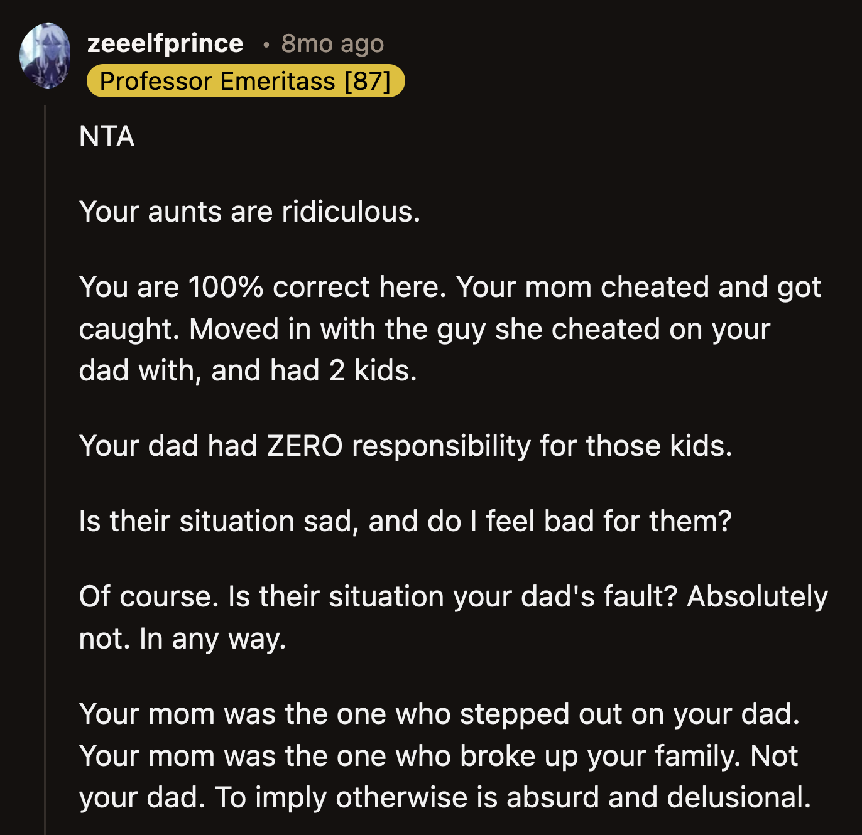Click the flair score '[87]'
The width and height of the screenshot is (862, 835).
click(x=373, y=80)
